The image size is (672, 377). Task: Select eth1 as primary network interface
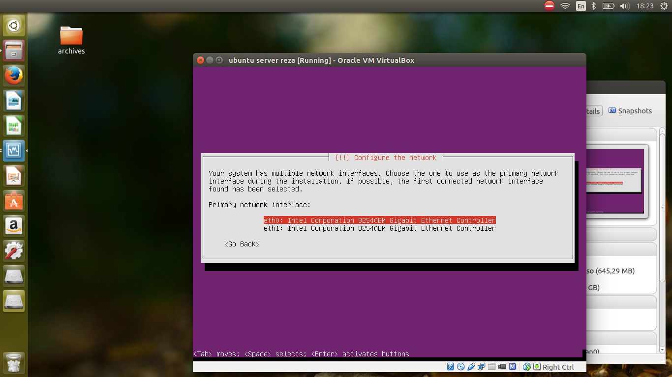coord(379,228)
